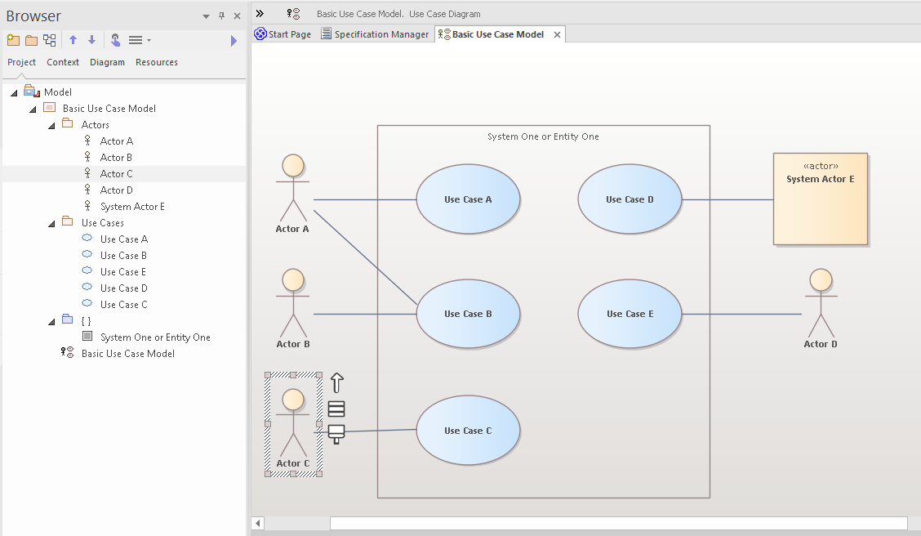Click the paint brush icon beside Actor C

pyautogui.click(x=336, y=433)
